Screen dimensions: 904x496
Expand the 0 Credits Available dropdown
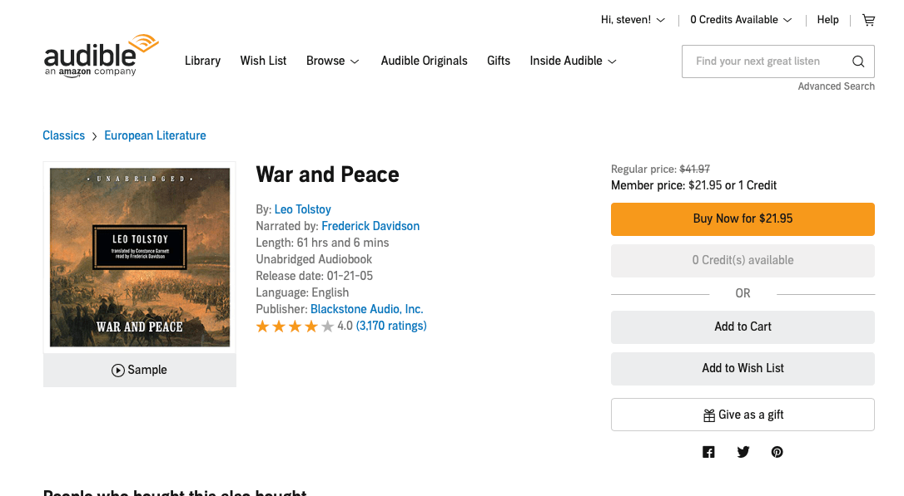[x=739, y=19]
